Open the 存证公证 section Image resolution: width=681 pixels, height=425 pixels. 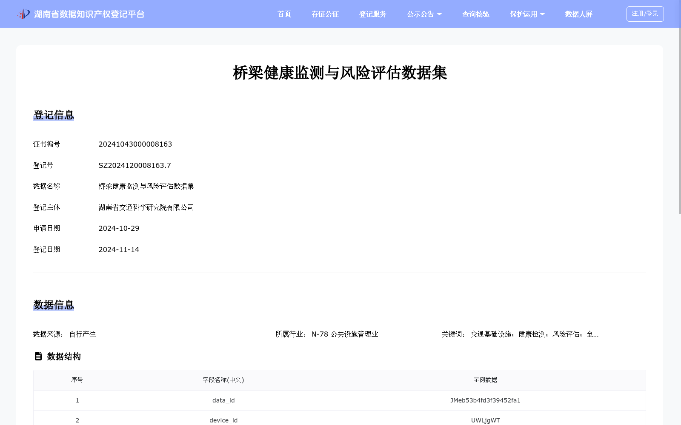pos(325,14)
